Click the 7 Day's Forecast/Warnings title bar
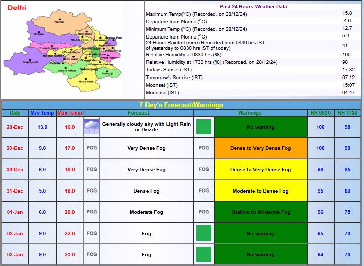364x266 pixels. point(181,105)
